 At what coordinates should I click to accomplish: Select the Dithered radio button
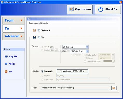click(85, 58)
